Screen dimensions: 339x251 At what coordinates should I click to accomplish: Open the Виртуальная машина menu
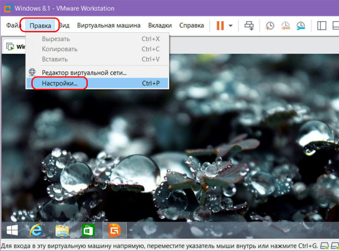coord(109,26)
